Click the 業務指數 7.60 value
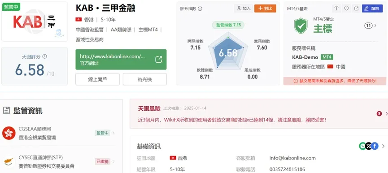Screen dimensions: 388x173 [x=262, y=48]
